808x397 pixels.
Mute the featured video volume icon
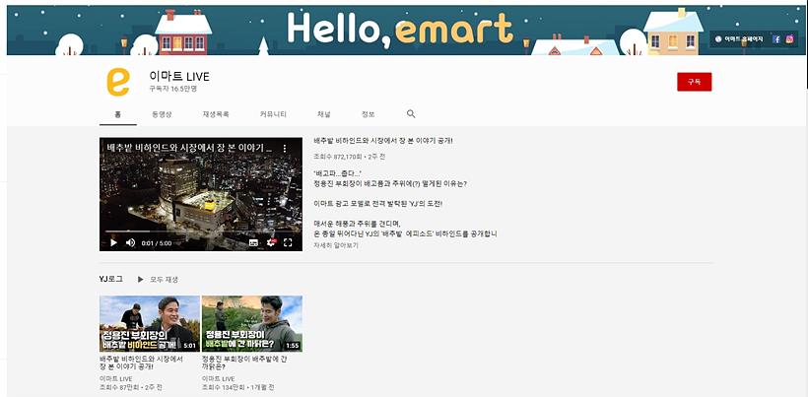click(130, 242)
